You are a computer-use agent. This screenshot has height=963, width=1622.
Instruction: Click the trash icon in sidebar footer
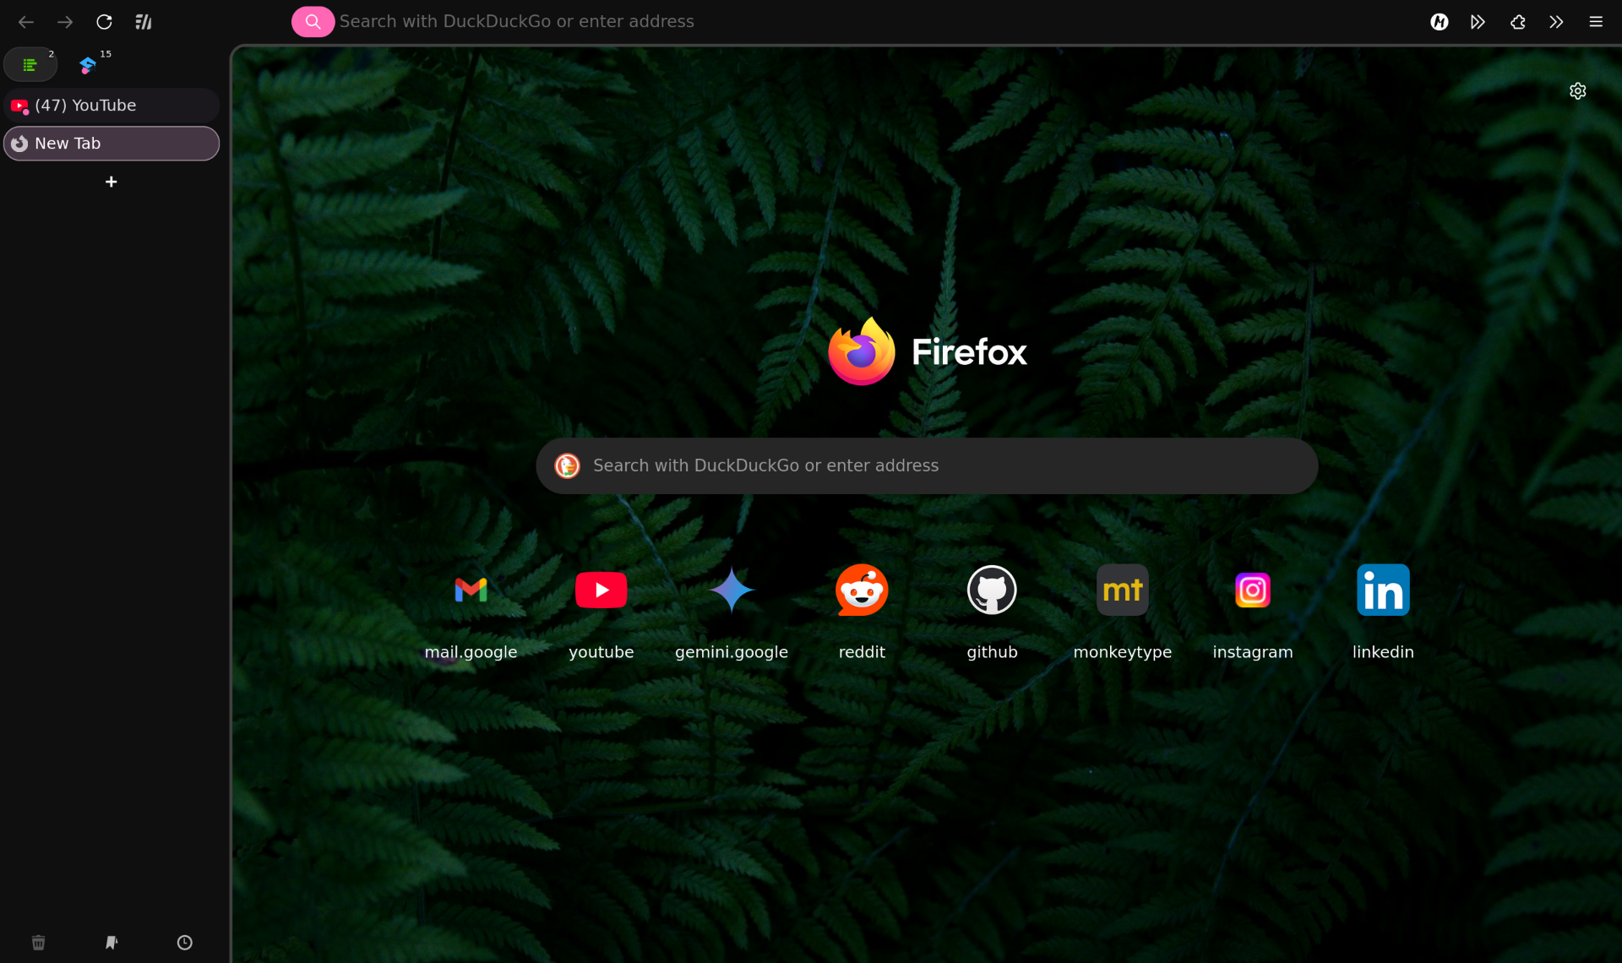tap(38, 943)
